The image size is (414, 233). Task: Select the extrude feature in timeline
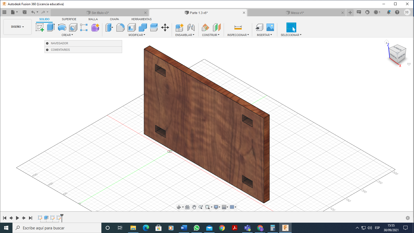coord(46,218)
